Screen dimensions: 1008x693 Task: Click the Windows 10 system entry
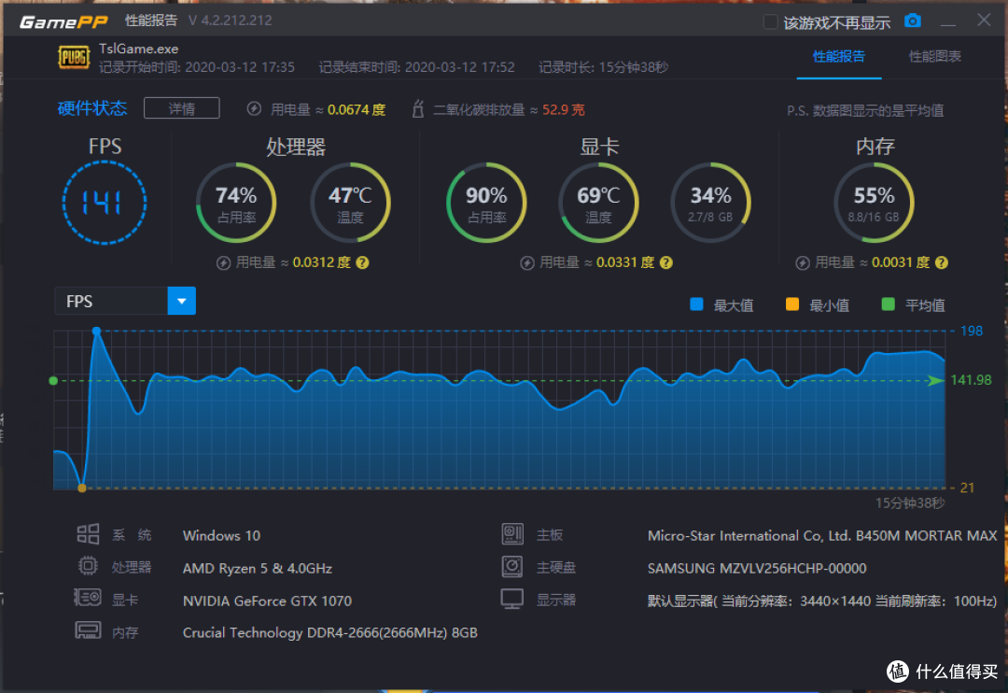click(222, 535)
